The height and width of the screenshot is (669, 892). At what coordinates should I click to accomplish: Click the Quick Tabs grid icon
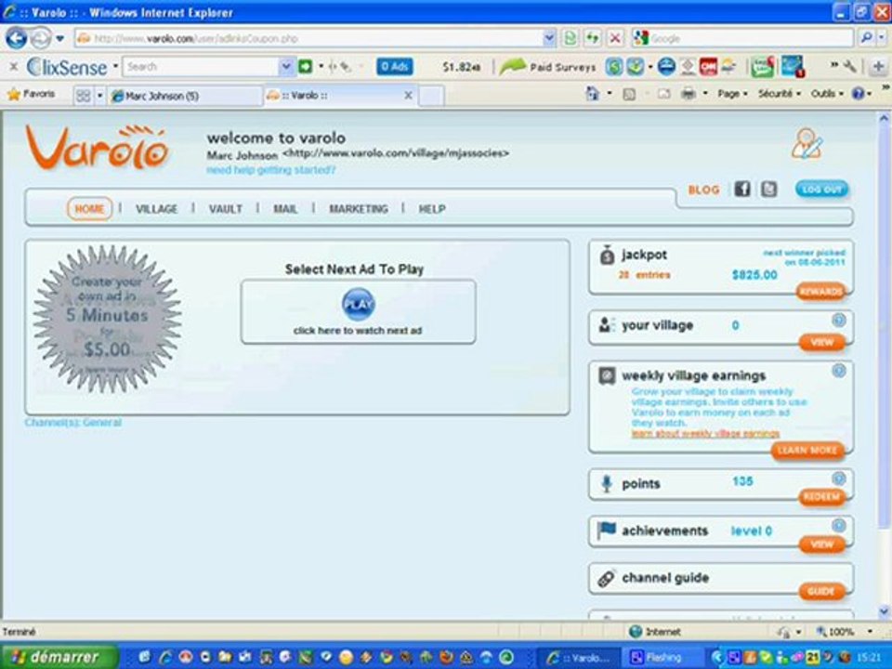pos(83,96)
